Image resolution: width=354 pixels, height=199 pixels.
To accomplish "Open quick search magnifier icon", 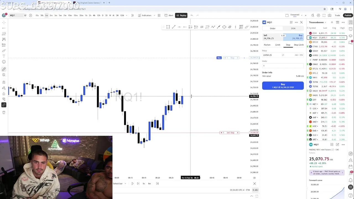I will click(x=313, y=15).
